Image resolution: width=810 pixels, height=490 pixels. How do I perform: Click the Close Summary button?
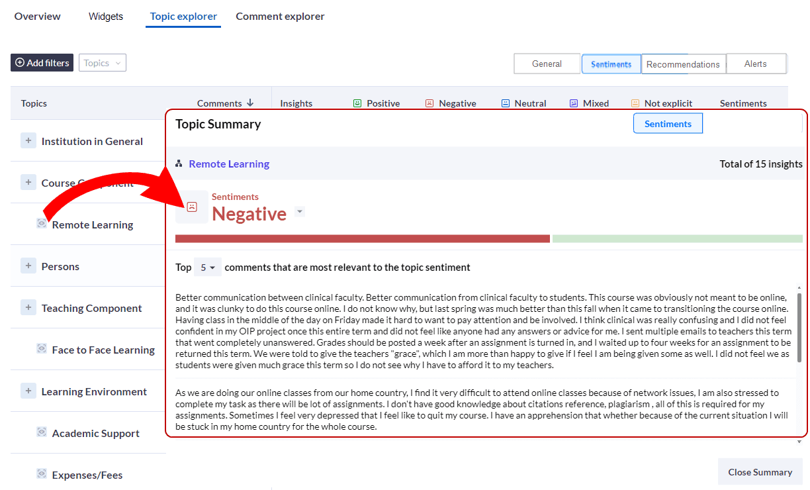pos(760,471)
